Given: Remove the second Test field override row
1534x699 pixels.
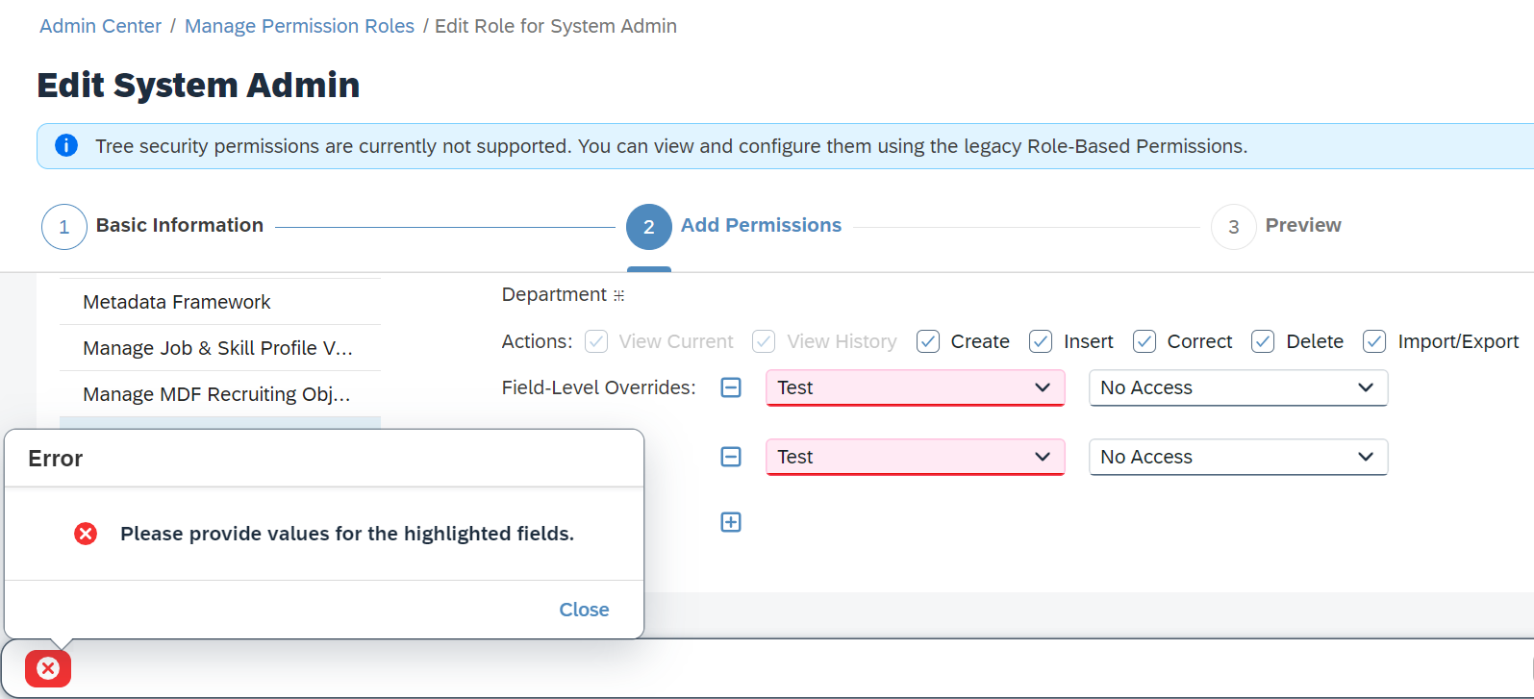Looking at the screenshot, I should 731,457.
